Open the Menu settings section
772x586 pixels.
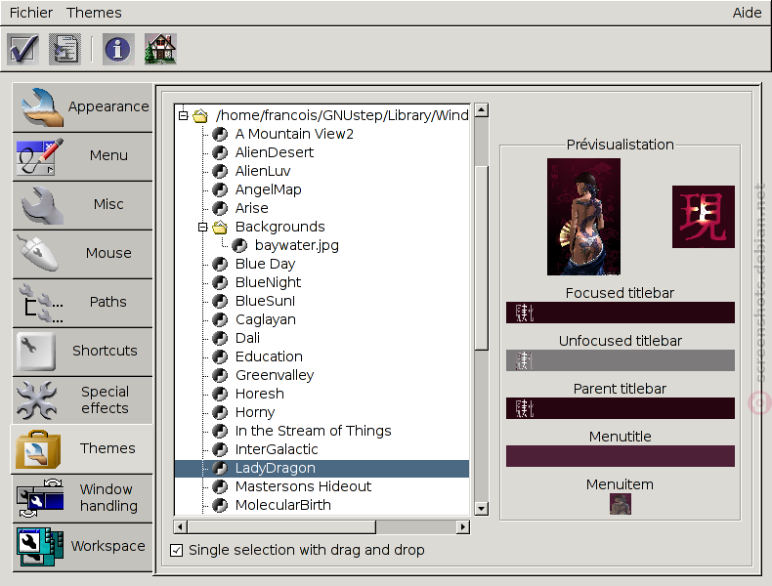82,156
